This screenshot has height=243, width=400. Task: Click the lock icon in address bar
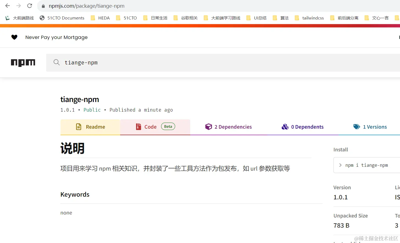coord(43,6)
